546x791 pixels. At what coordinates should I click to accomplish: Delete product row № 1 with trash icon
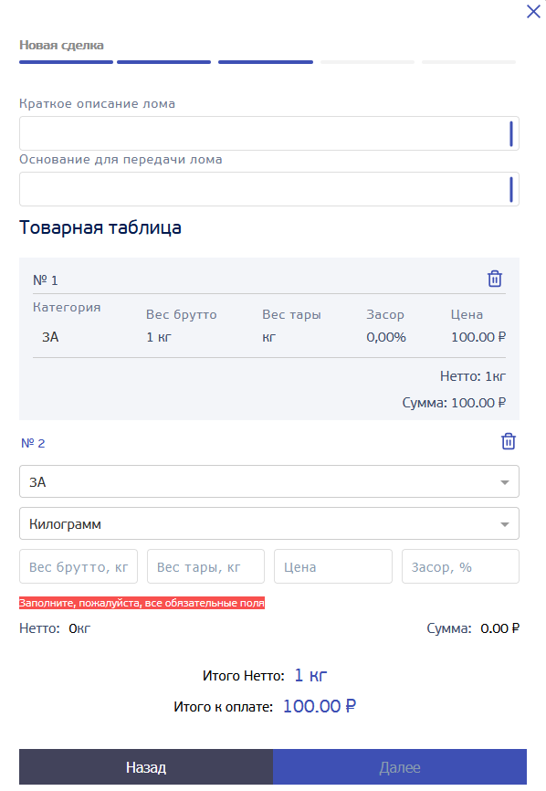coord(495,279)
